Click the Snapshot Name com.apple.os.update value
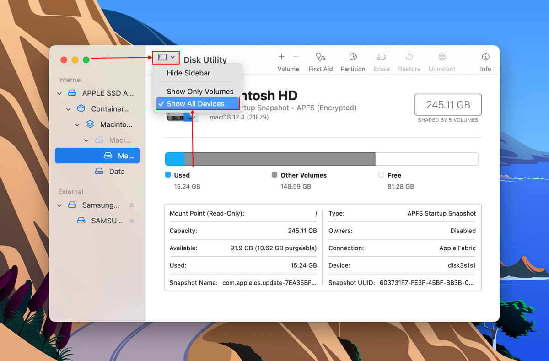Image resolution: width=549 pixels, height=361 pixels. click(x=269, y=283)
